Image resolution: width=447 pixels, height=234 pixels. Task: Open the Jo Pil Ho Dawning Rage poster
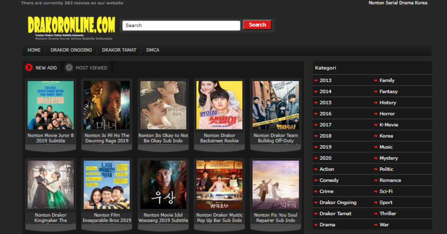coord(107,105)
